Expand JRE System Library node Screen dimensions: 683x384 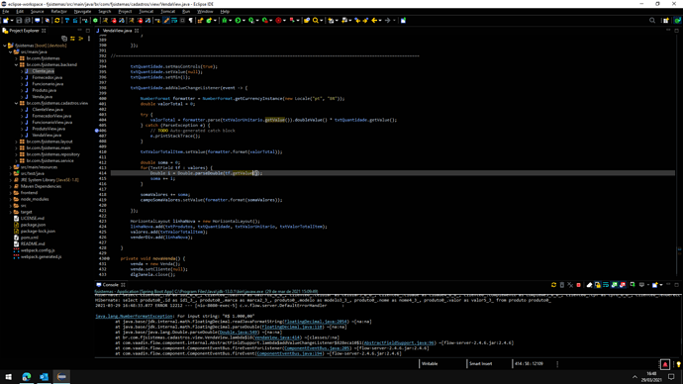click(x=11, y=180)
